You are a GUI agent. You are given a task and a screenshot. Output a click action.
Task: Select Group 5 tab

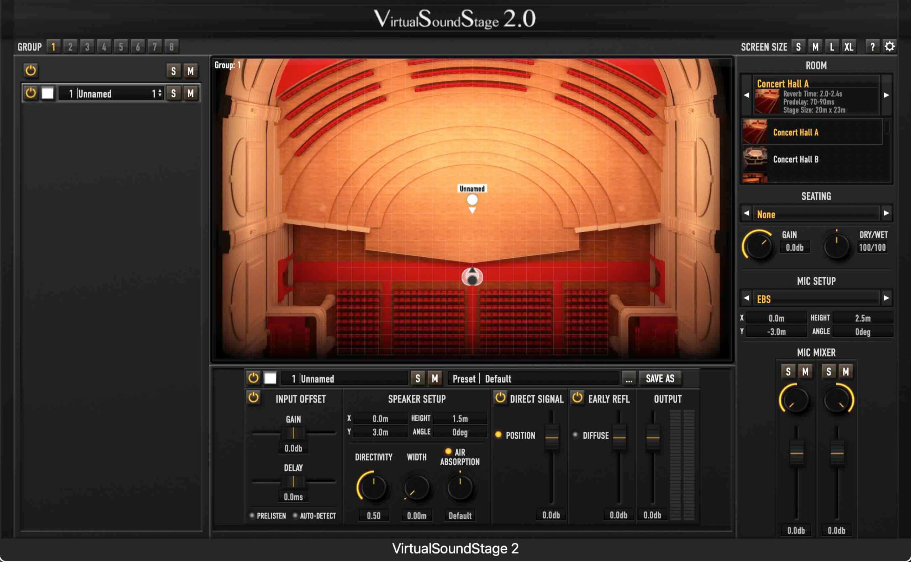point(121,46)
